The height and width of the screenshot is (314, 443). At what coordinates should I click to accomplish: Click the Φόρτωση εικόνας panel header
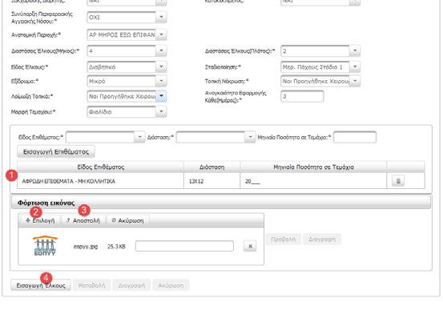coord(221,203)
